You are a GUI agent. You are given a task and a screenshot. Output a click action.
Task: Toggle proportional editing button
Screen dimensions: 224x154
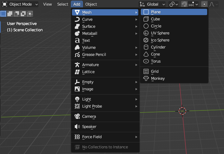click(204, 4)
